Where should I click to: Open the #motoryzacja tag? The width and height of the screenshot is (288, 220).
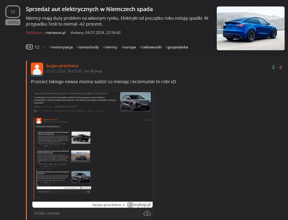pyautogui.click(x=61, y=47)
